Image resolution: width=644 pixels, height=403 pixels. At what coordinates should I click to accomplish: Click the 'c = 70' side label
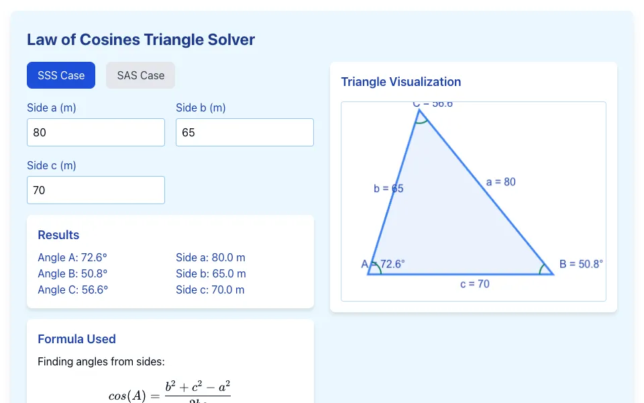pos(475,283)
